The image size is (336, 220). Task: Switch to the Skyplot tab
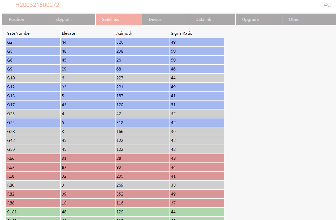click(72, 19)
